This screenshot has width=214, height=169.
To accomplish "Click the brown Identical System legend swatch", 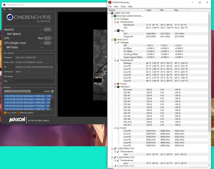I will pos(18,113).
